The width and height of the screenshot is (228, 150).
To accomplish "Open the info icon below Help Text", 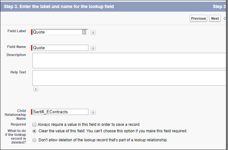I will pos(36,89).
